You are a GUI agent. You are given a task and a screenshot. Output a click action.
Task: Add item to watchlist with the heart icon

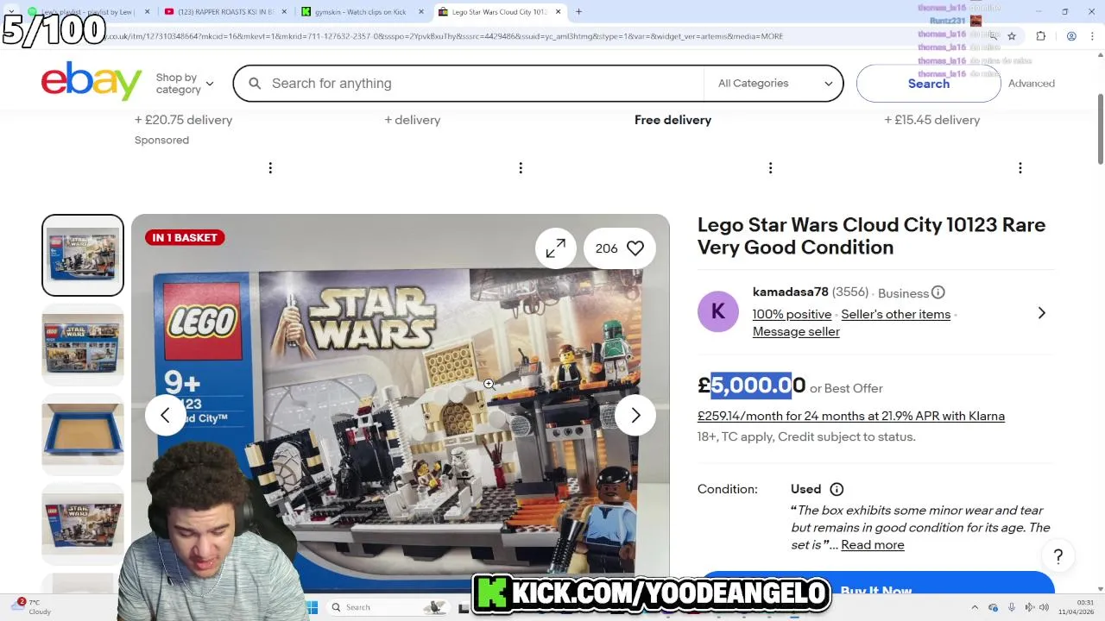click(635, 248)
